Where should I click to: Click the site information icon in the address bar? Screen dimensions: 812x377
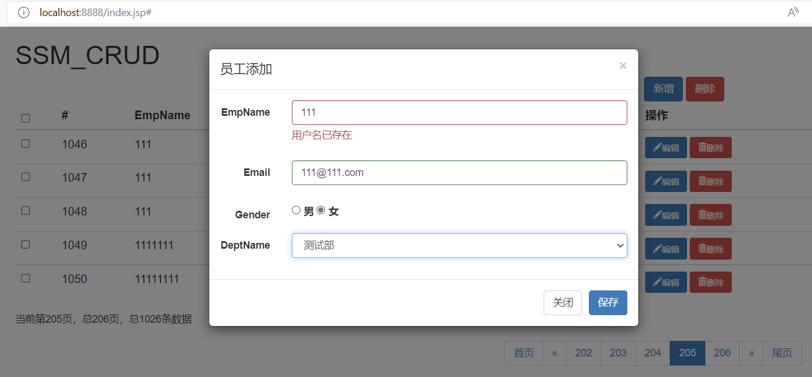24,13
